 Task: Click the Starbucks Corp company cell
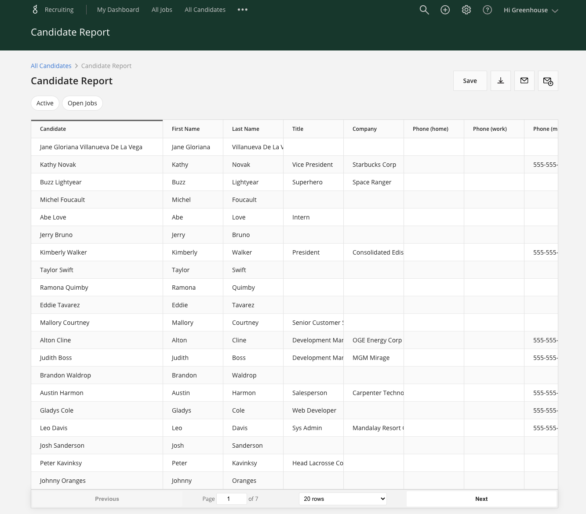click(374, 165)
